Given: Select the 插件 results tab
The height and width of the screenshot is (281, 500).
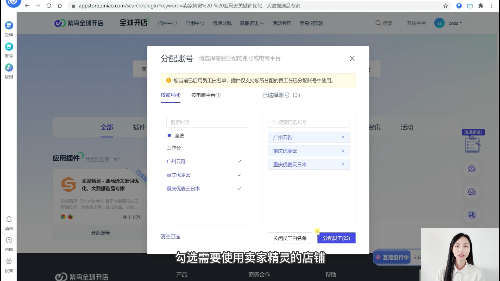Looking at the screenshot, I should tap(139, 127).
